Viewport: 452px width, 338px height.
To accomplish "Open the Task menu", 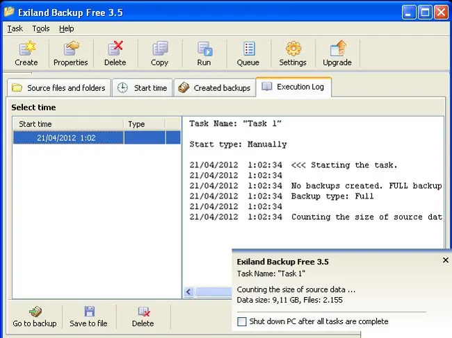I will [15, 28].
